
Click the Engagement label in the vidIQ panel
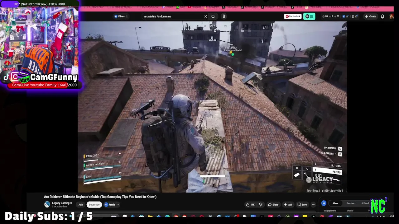330,211
